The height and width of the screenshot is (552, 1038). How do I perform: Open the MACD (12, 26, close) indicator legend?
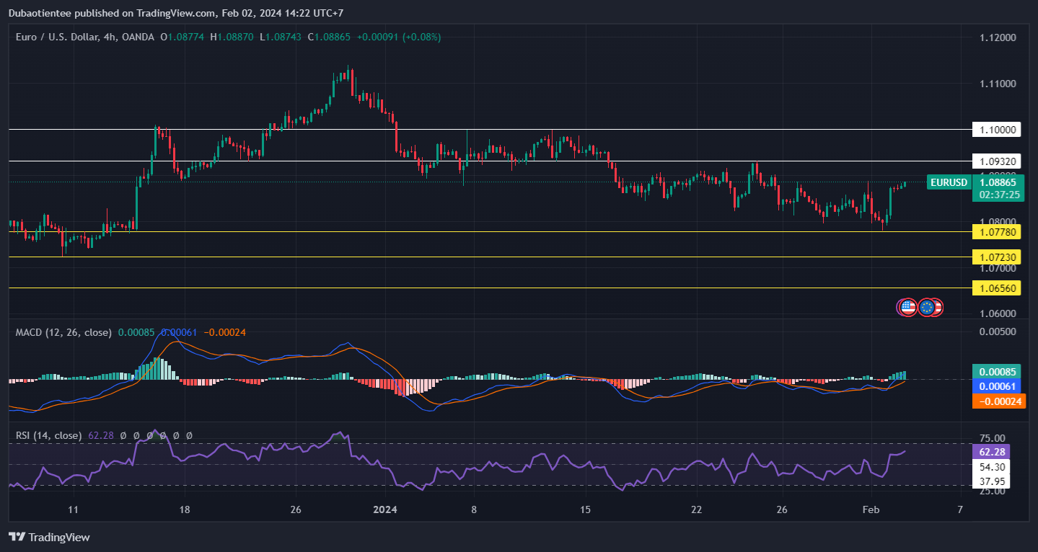click(x=64, y=332)
